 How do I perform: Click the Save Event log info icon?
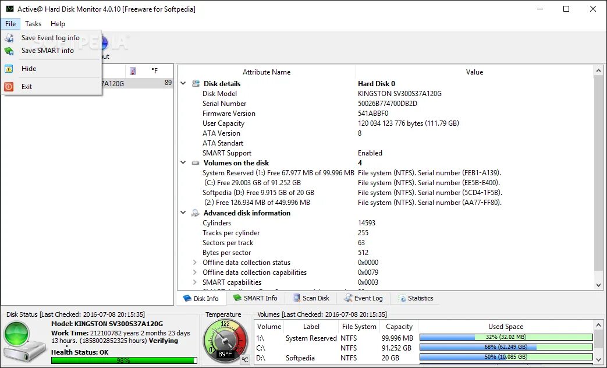[9, 38]
